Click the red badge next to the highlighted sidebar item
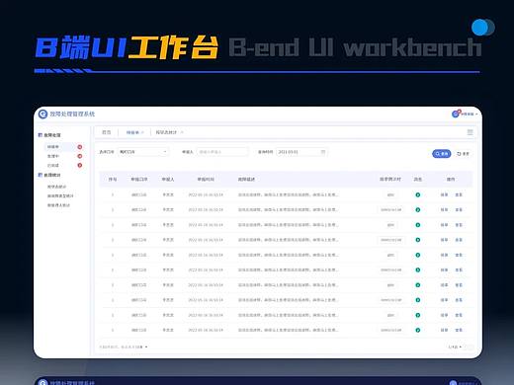This screenshot has width=514, height=385. 80,147
